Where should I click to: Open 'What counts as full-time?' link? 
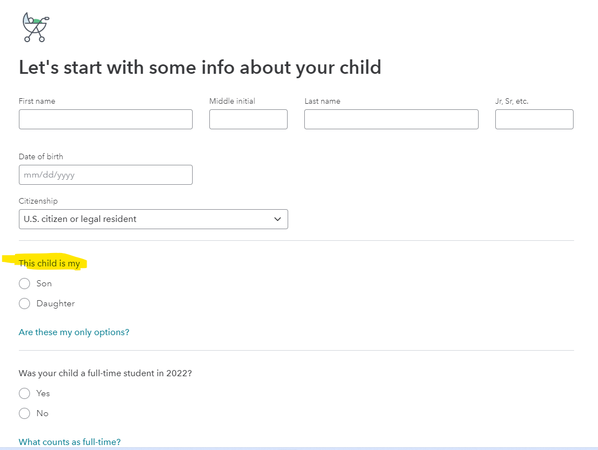[70, 442]
